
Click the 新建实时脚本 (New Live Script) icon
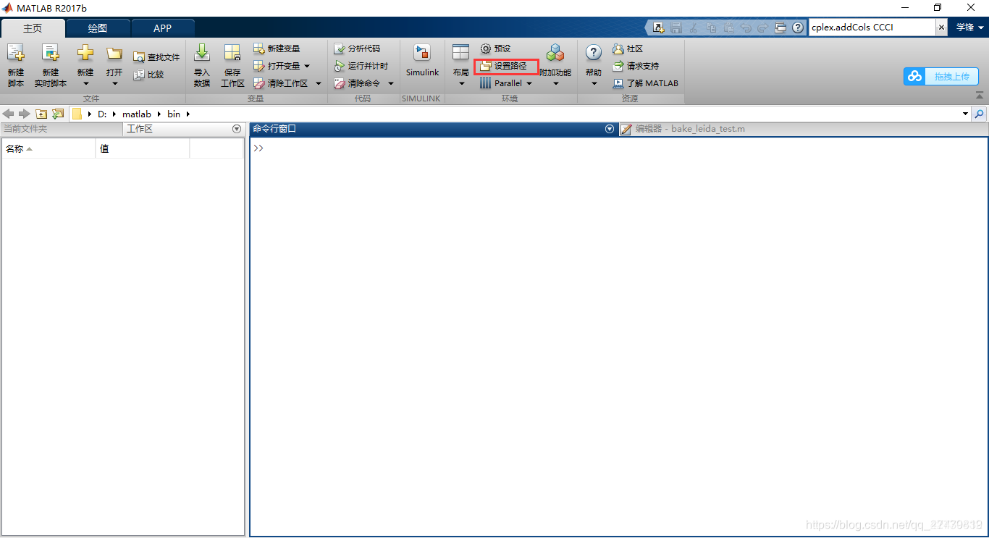coord(50,54)
